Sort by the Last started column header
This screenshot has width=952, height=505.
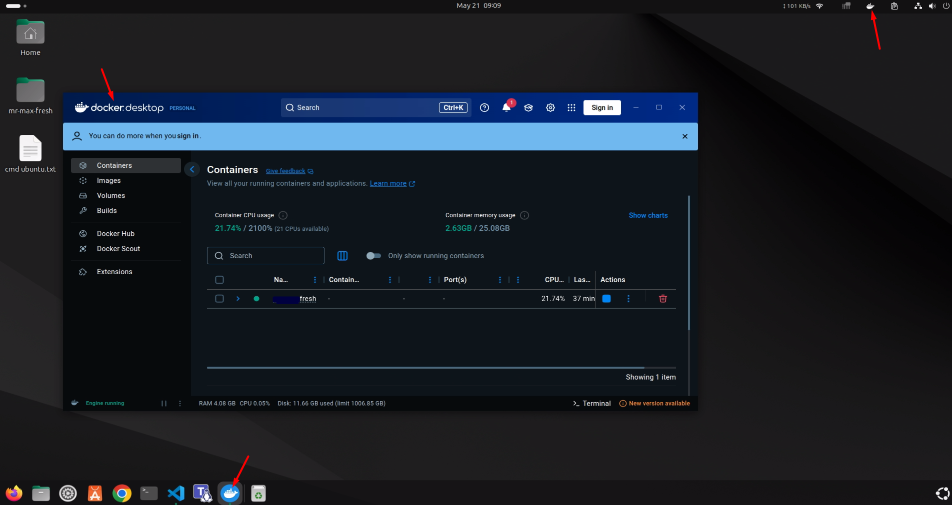(x=582, y=280)
